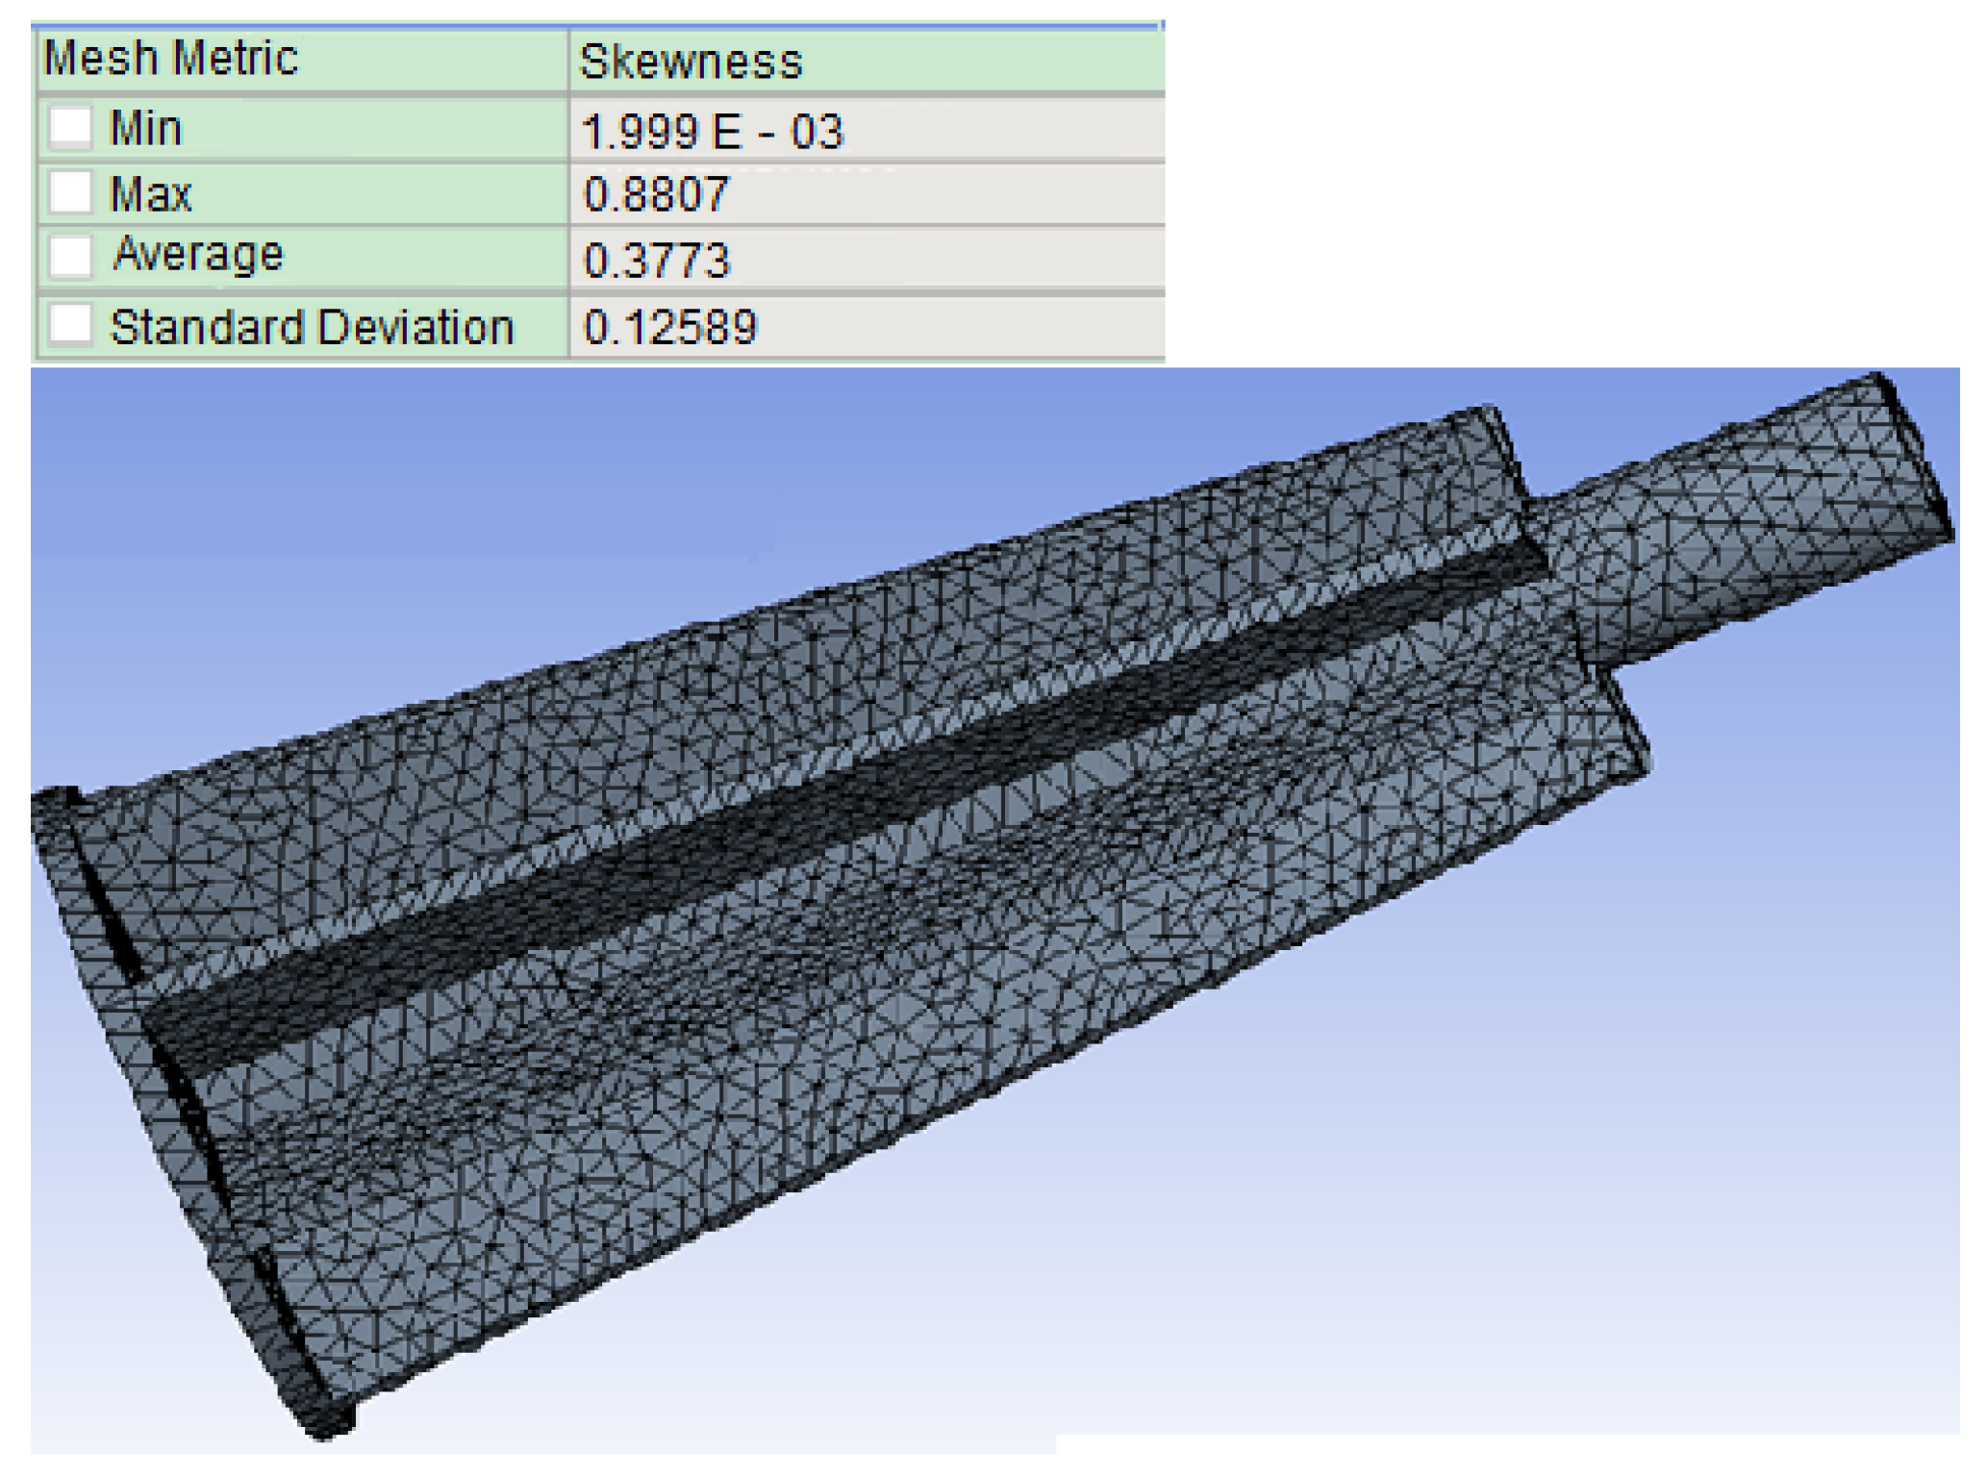Check the Max checkbox
Screen dimensions: 1987x1477
pyautogui.click(x=71, y=192)
